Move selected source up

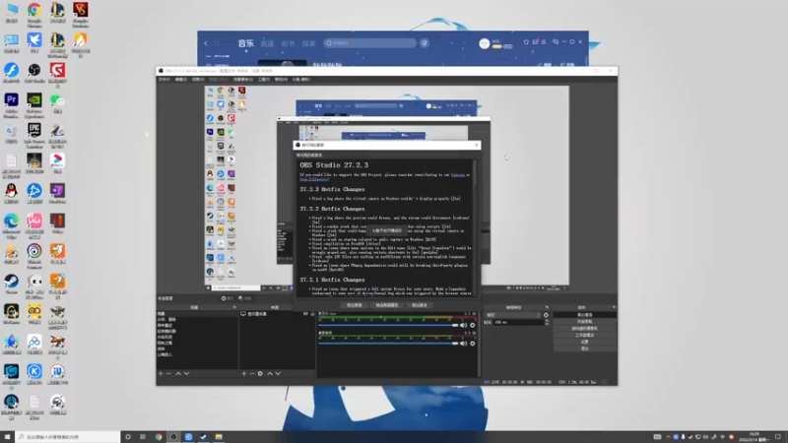coord(270,374)
